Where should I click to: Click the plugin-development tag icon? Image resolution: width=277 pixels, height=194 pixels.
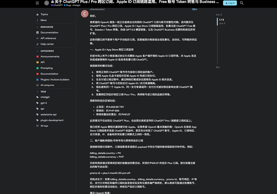click(x=37, y=120)
